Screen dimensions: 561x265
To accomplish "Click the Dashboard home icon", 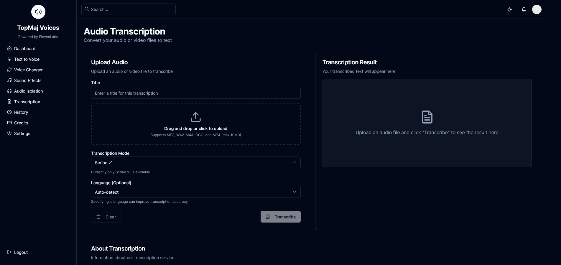I will tap(9, 48).
